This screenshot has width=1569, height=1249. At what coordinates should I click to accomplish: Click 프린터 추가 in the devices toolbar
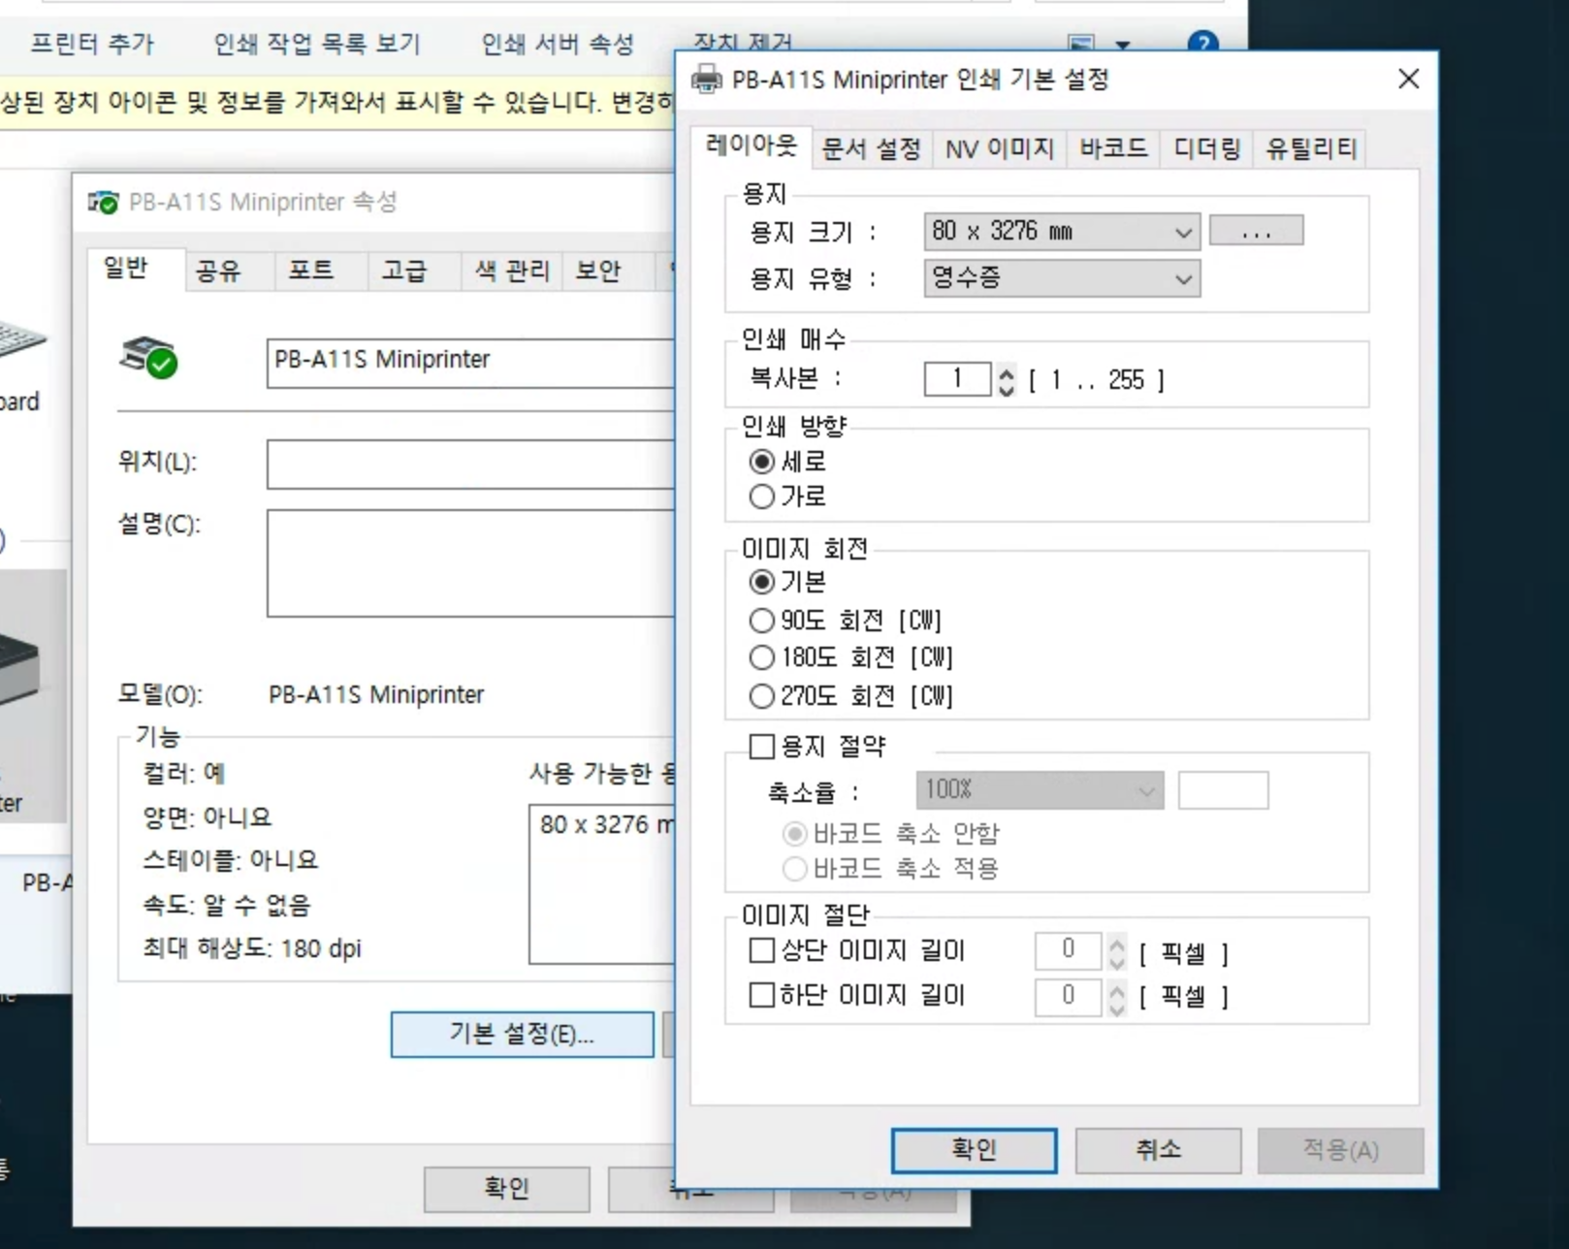tap(92, 44)
